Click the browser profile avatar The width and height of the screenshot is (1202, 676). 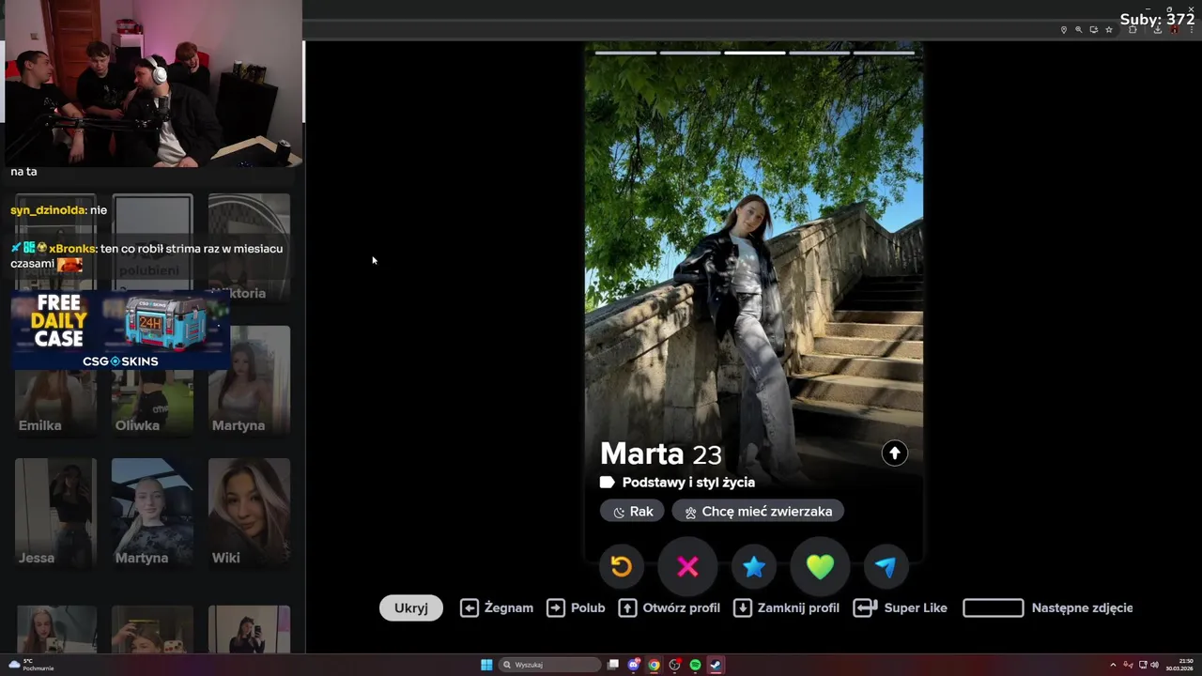tap(1174, 30)
